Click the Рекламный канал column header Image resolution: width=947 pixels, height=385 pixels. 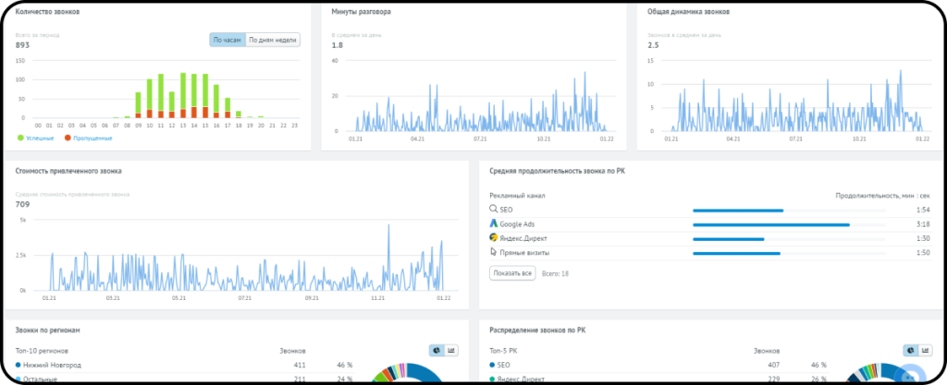[518, 195]
